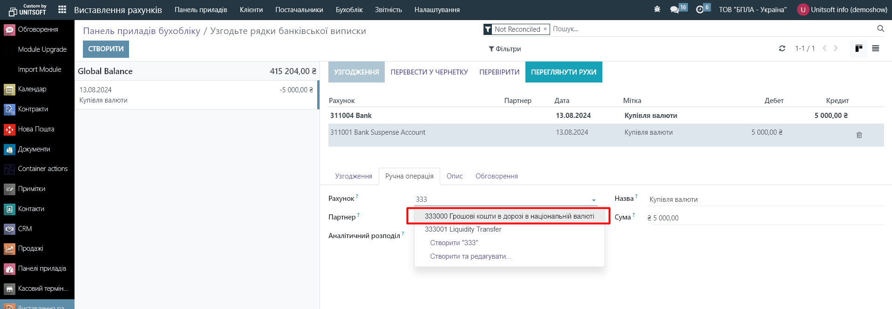
Task: Click the Сума amount field
Action: (764, 218)
